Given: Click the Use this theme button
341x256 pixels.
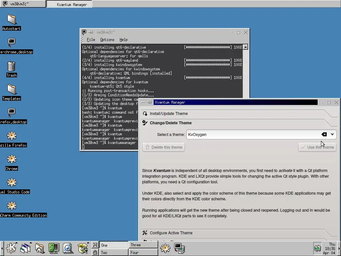Looking at the screenshot, I should (317, 147).
